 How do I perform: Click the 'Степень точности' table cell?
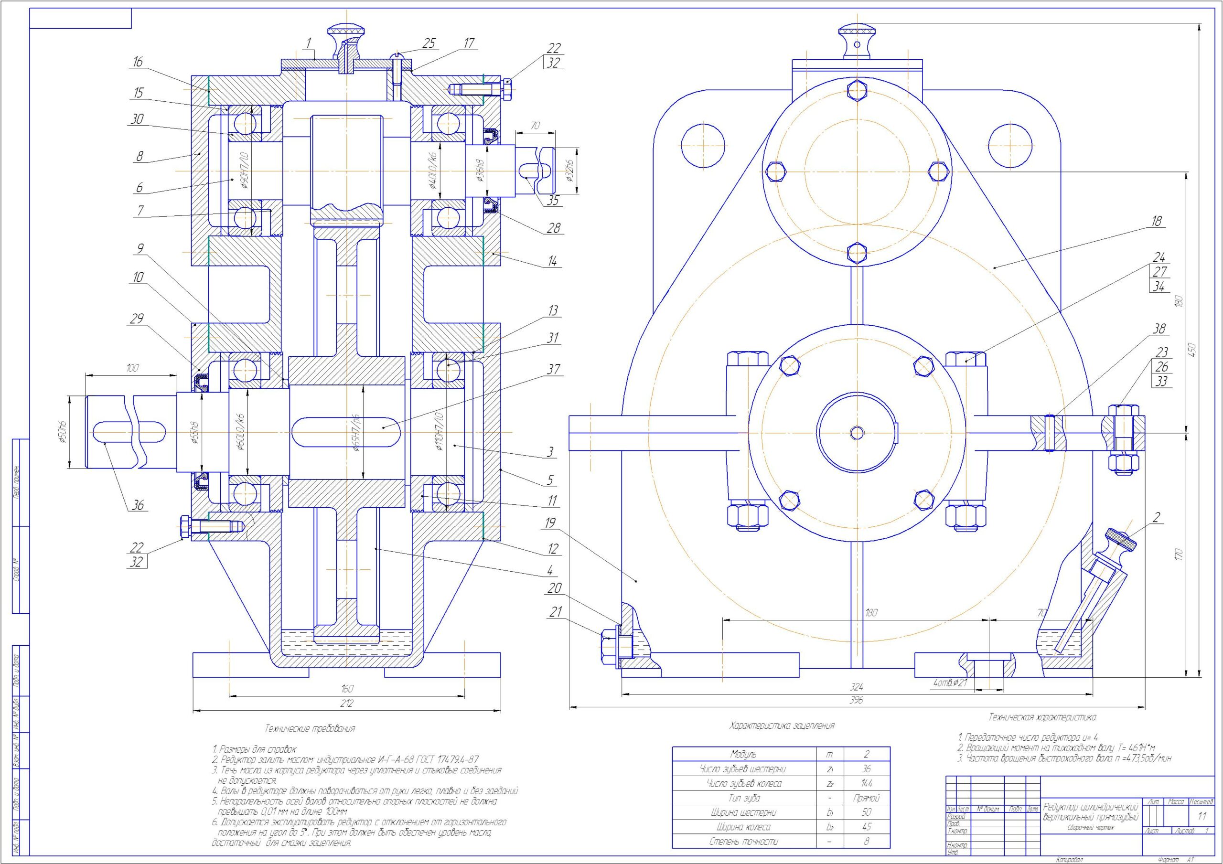click(x=744, y=842)
